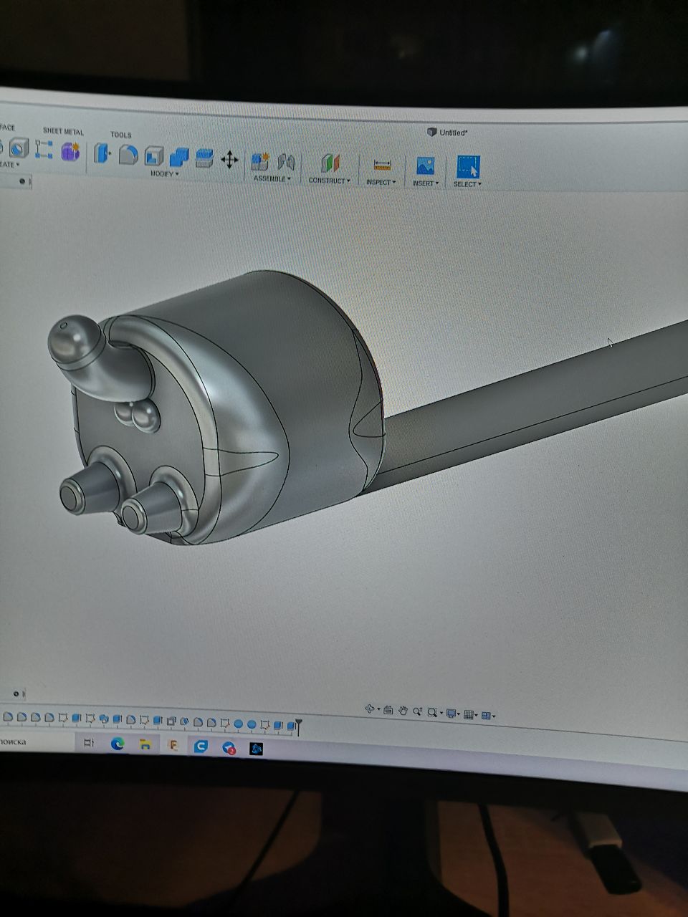
Task: Switch to the SHEET METAL tab
Action: tap(63, 132)
